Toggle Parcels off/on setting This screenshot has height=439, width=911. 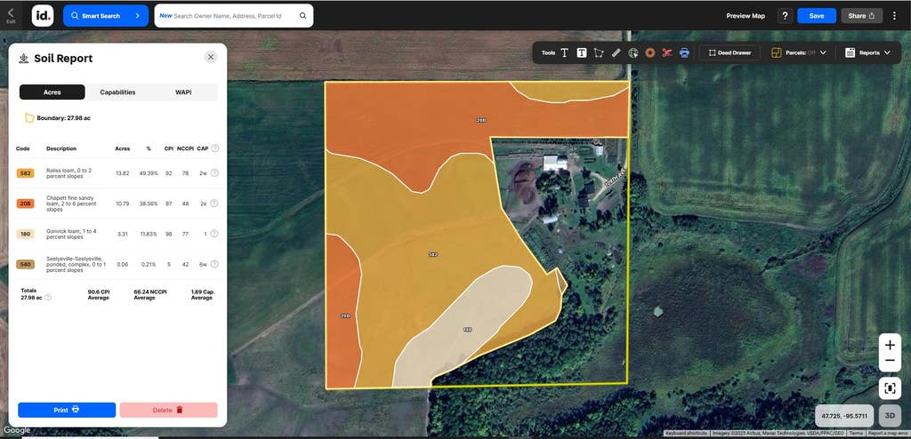pyautogui.click(x=798, y=52)
